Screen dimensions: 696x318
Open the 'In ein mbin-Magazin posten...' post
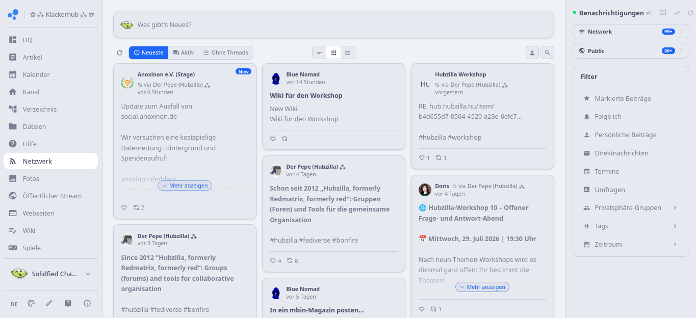[317, 310]
